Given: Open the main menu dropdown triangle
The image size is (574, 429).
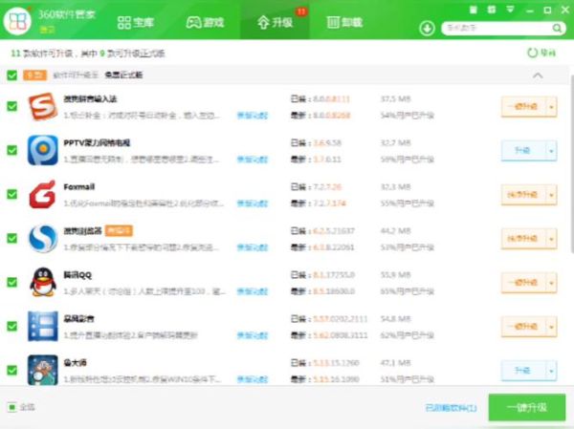Looking at the screenshot, I should pyautogui.click(x=510, y=10).
